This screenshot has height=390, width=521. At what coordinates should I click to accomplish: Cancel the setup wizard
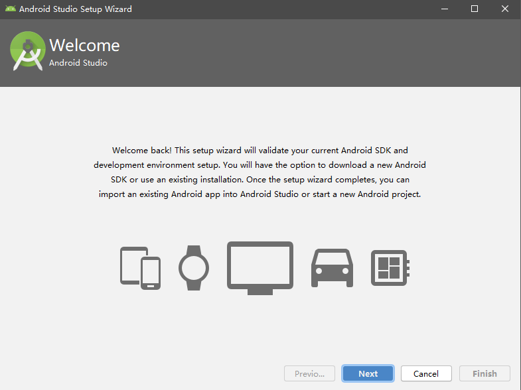[426, 373]
